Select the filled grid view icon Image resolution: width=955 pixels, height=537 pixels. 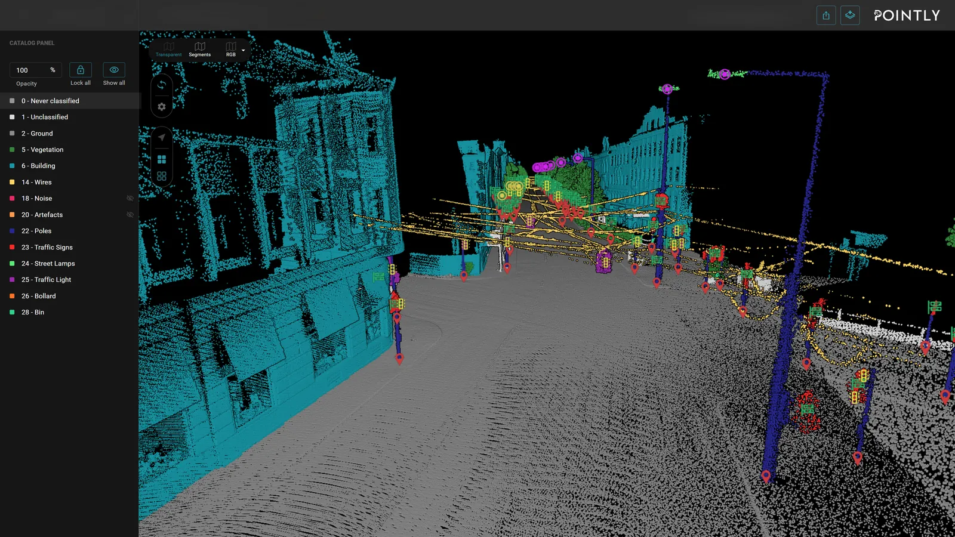(x=162, y=159)
